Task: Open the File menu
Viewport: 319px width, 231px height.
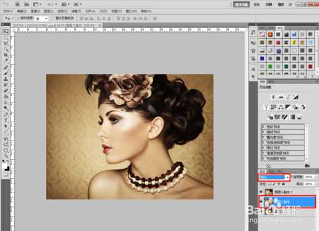Action: tap(8, 11)
